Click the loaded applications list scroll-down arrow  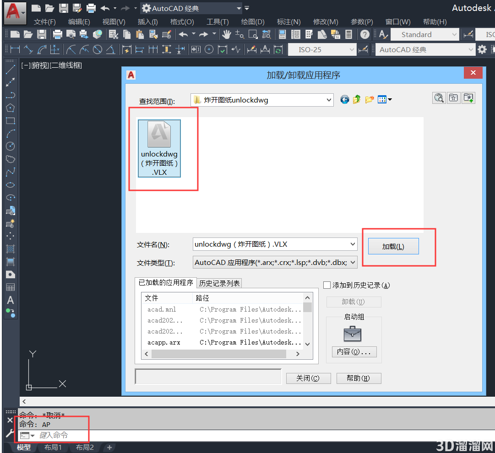pos(307,344)
